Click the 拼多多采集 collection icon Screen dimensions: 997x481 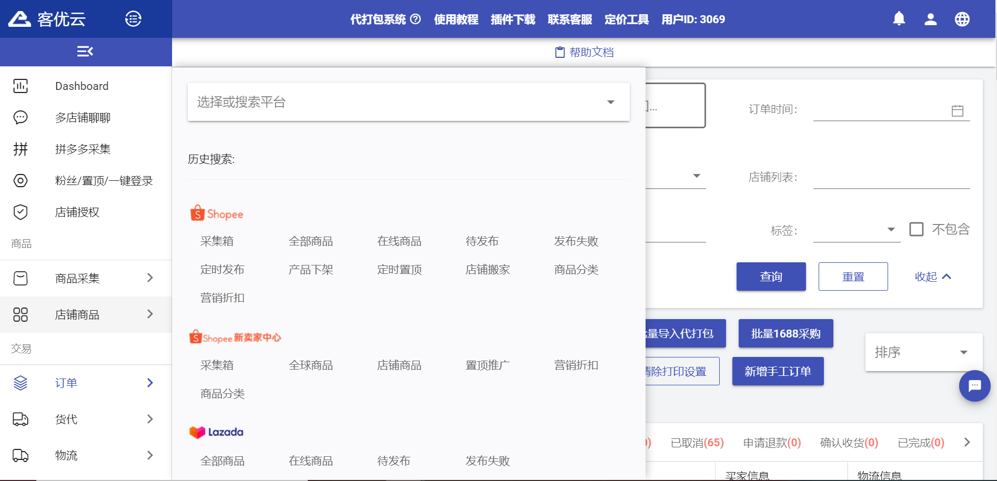[x=21, y=149]
